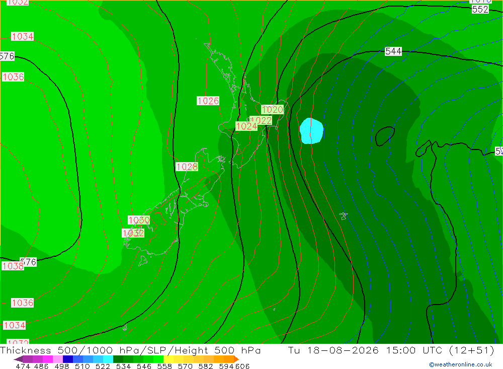Click the Chatham Islands outline
This screenshot has height=369, width=503.
point(344,216)
